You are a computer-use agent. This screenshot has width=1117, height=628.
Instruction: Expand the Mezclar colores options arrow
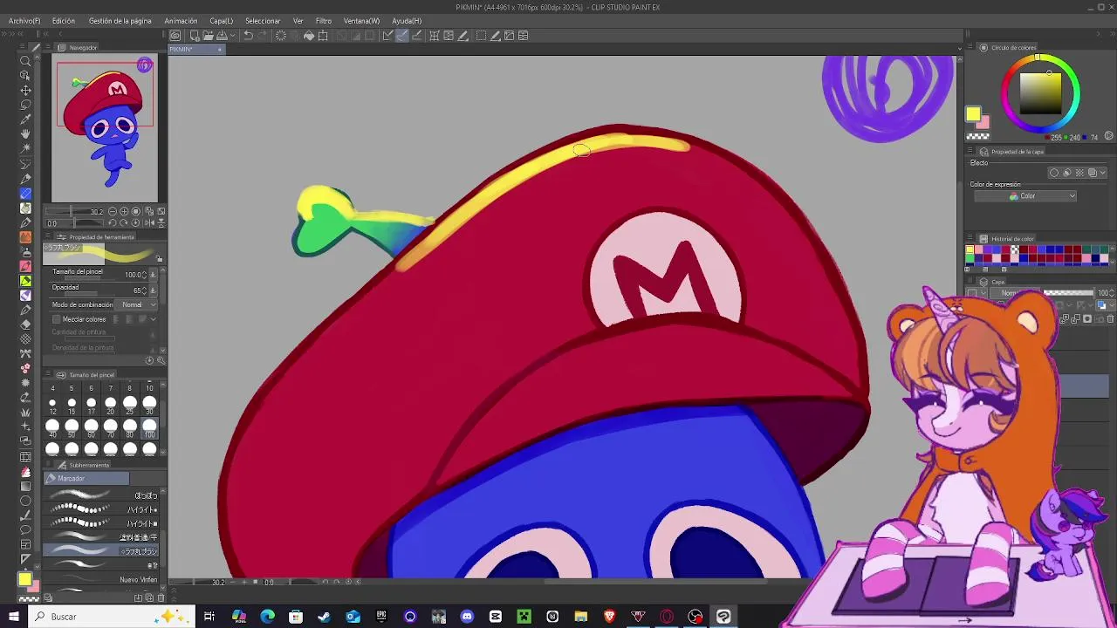tap(154, 319)
